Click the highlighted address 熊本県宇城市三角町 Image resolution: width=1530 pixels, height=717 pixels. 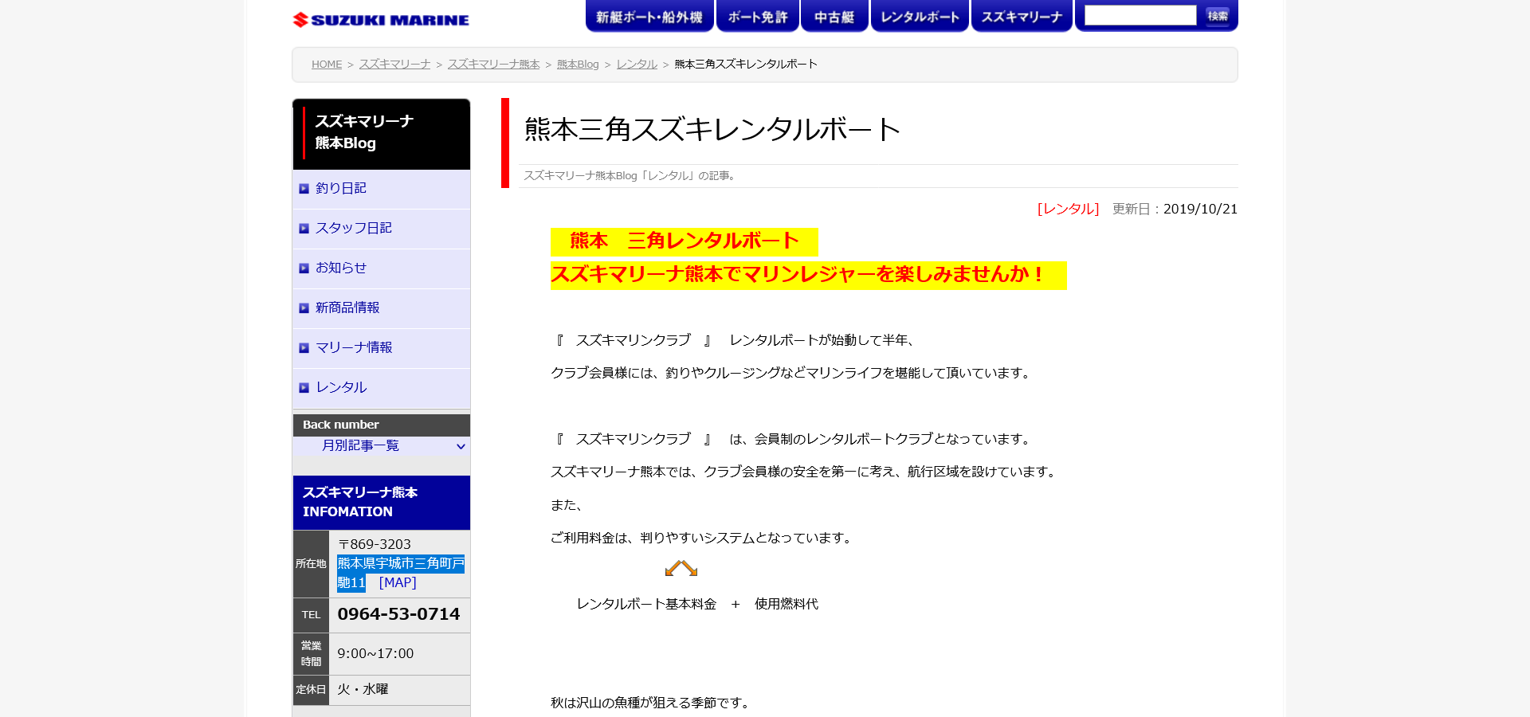(401, 573)
